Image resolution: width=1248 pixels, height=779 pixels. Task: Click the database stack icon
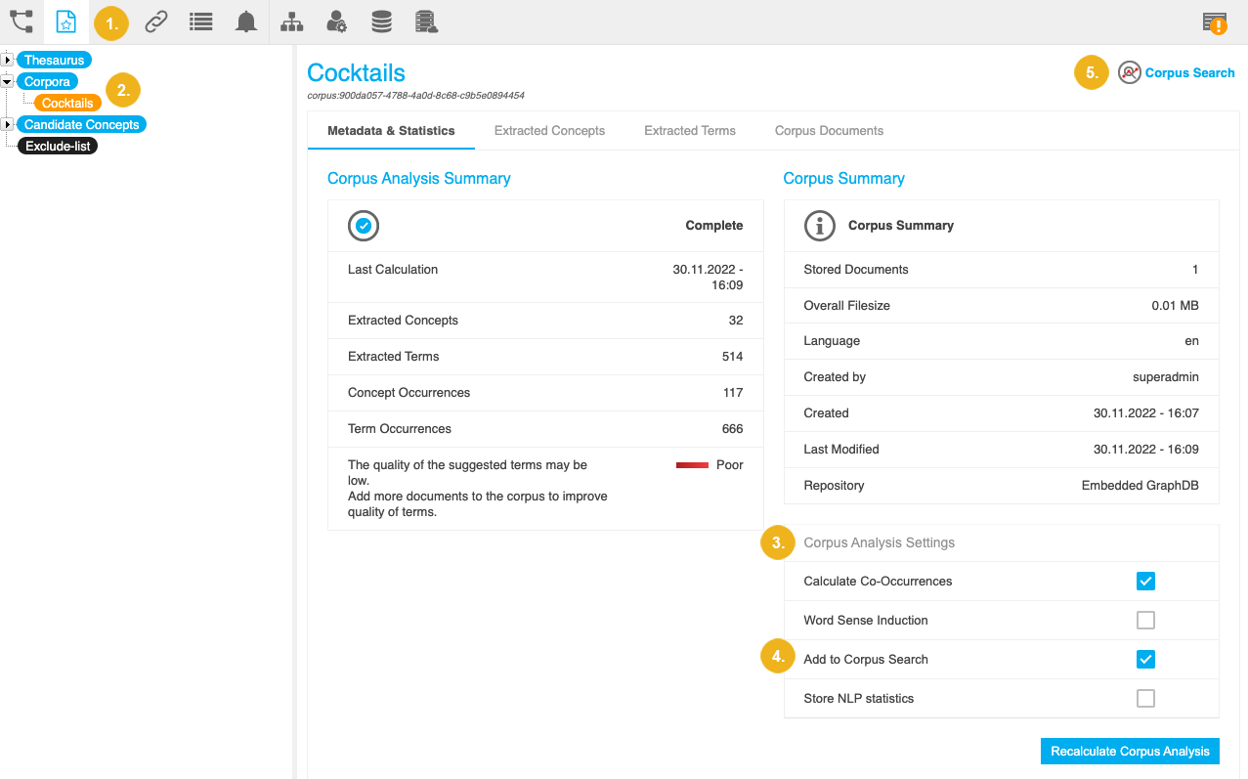381,22
